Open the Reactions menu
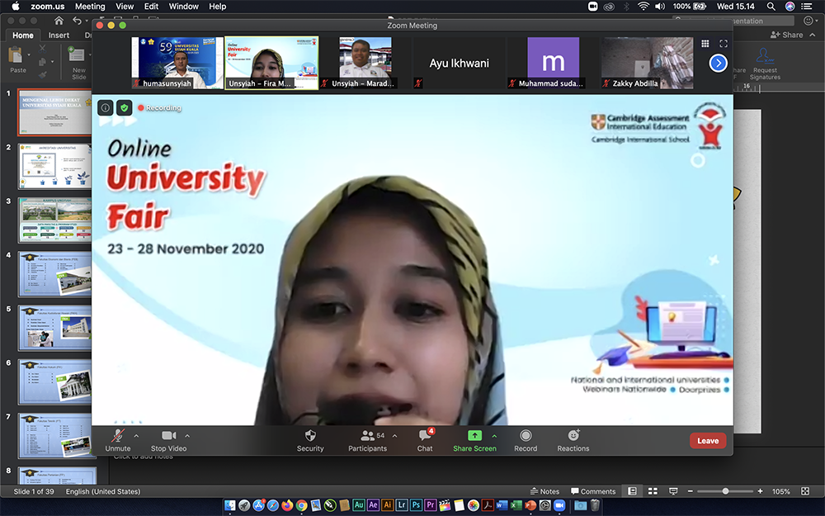The width and height of the screenshot is (825, 516). coord(573,440)
